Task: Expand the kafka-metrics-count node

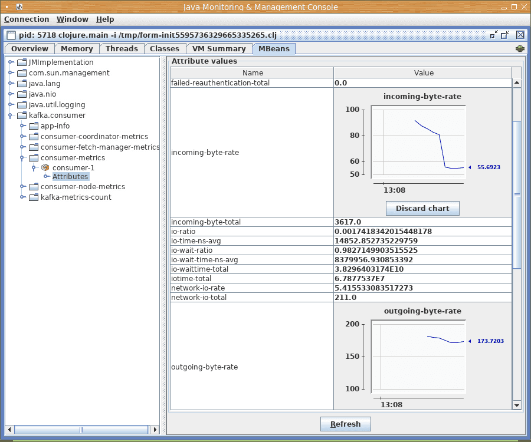Action: pyautogui.click(x=22, y=197)
